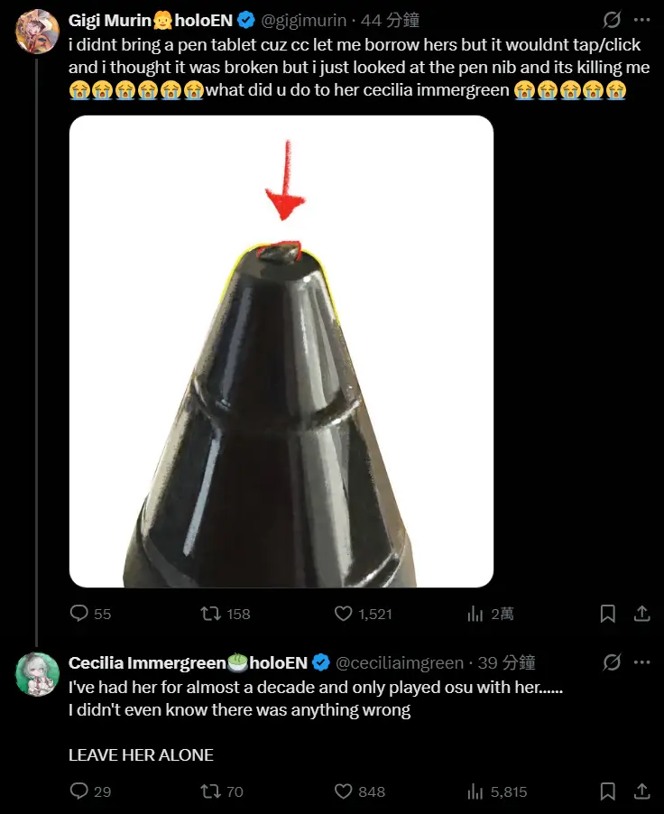The image size is (664, 814).
Task: Open Gigi Murin's profile avatar
Action: tap(38, 32)
